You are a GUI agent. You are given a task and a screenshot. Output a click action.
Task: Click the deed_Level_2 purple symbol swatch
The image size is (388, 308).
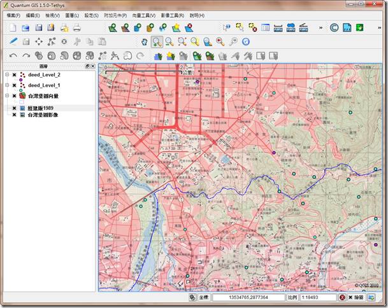[x=21, y=80]
